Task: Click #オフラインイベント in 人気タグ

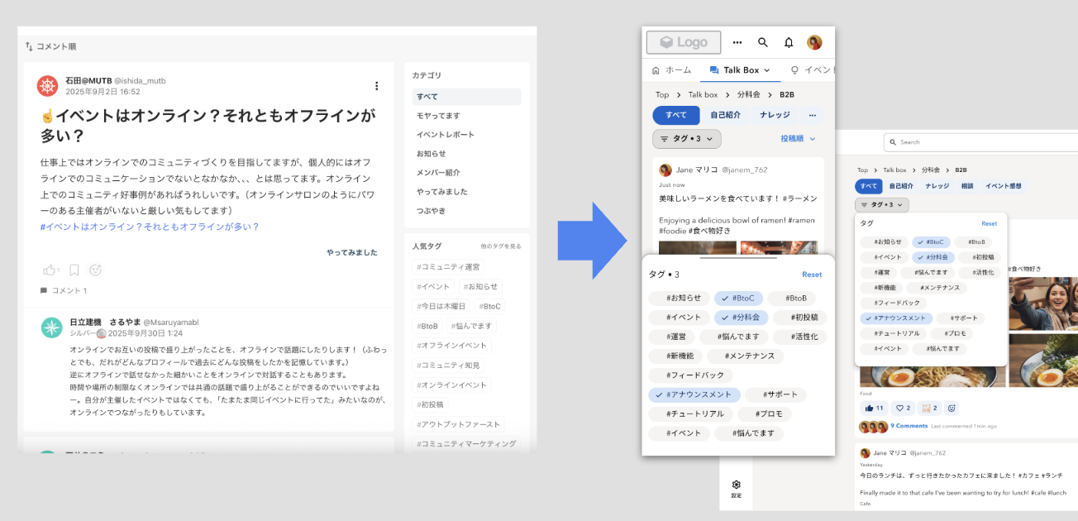Action: click(x=452, y=346)
